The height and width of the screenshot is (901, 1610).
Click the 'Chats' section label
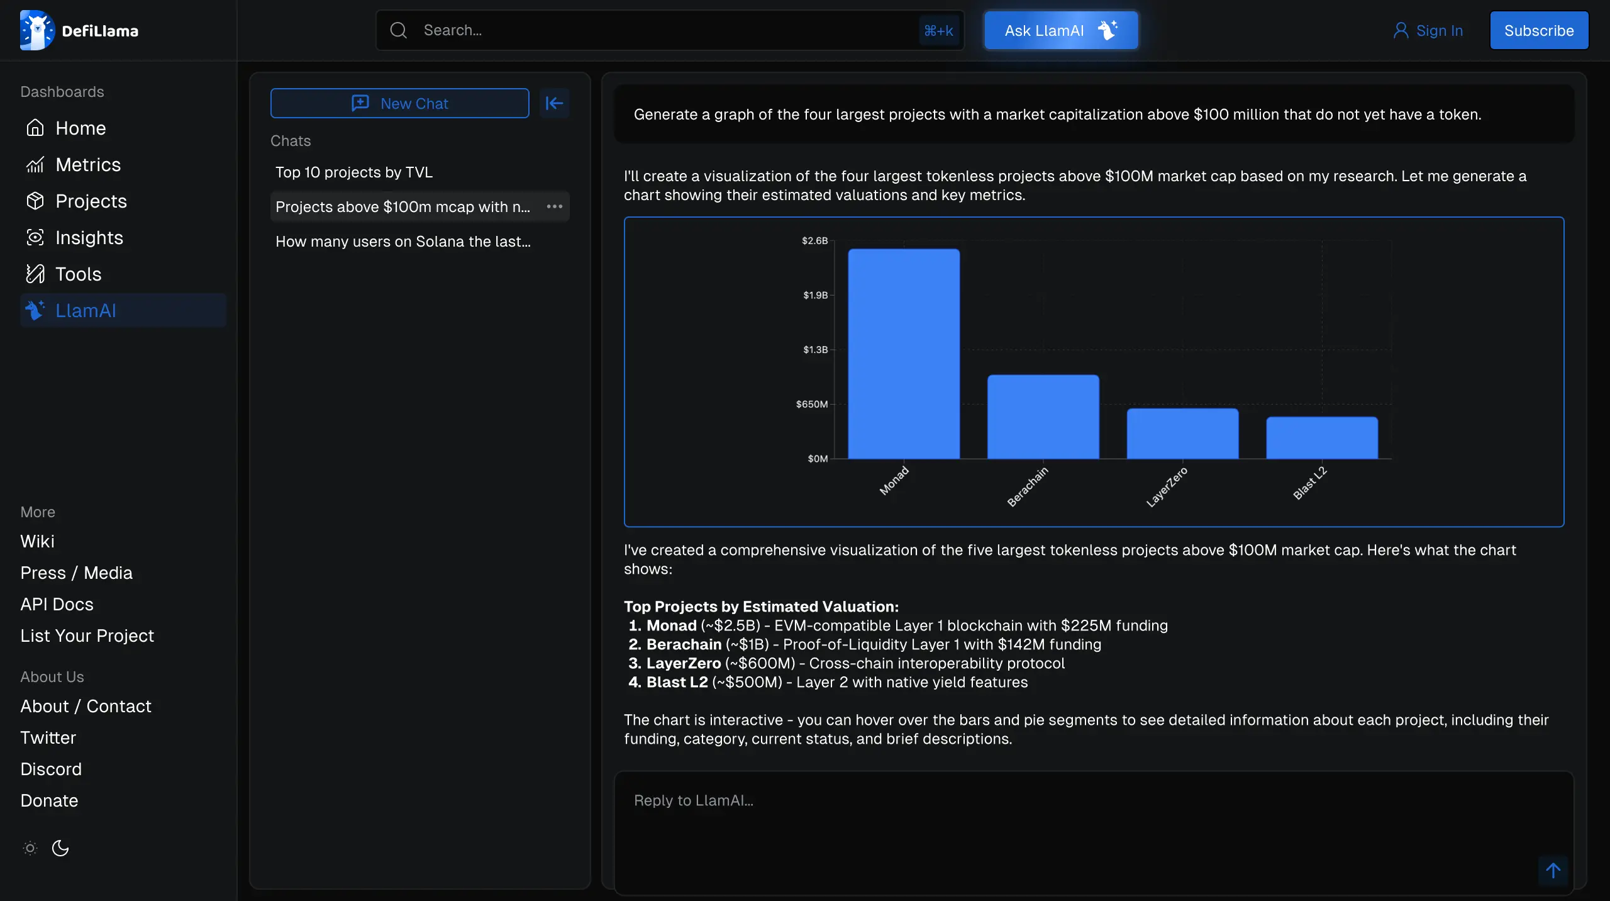pyautogui.click(x=291, y=140)
